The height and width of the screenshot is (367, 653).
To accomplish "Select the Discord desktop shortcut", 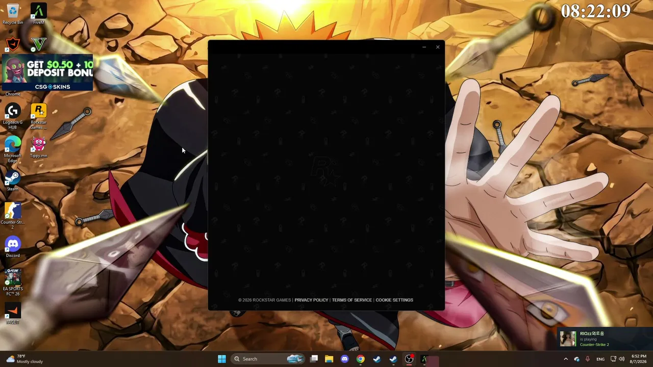I will (13, 247).
